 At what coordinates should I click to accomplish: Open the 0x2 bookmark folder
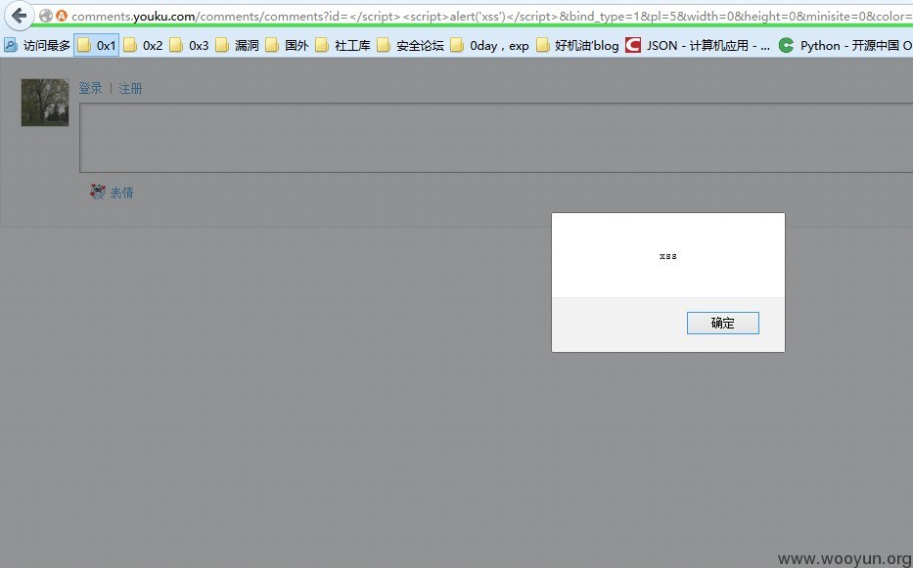point(143,45)
